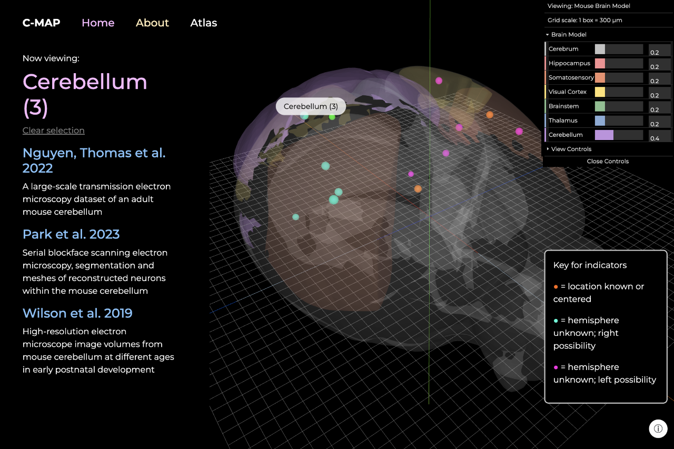Open the Park et al. 2023 dataset
The width and height of the screenshot is (674, 449).
click(x=71, y=234)
